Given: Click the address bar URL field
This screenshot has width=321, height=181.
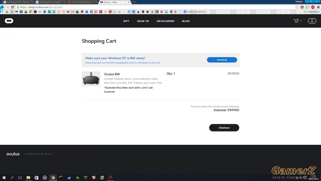Looking at the screenshot, I should [x=155, y=7].
